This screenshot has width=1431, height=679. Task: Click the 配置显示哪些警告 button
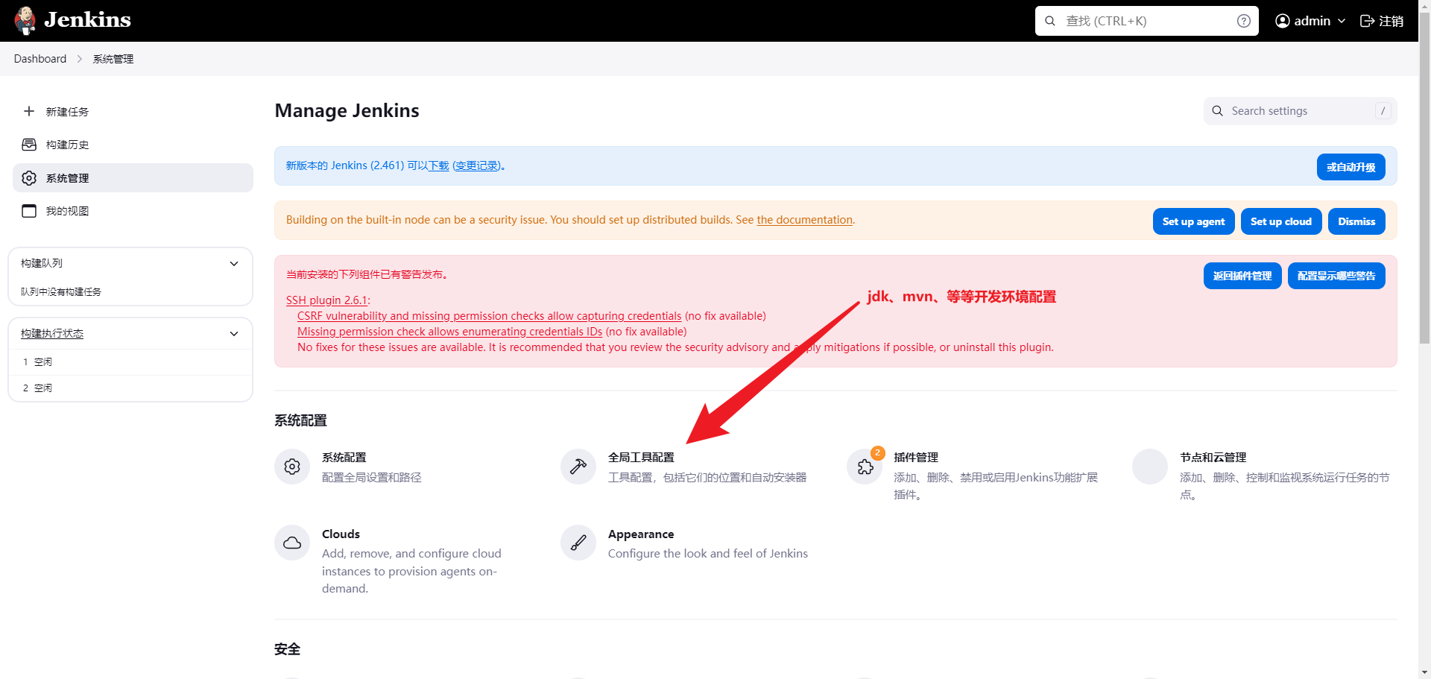pyautogui.click(x=1336, y=276)
